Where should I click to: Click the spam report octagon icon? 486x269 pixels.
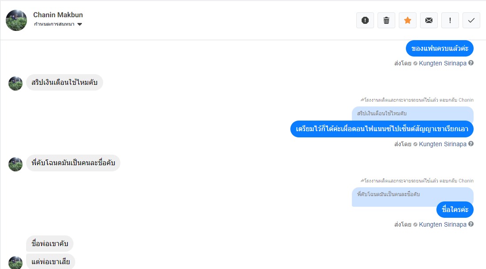365,20
